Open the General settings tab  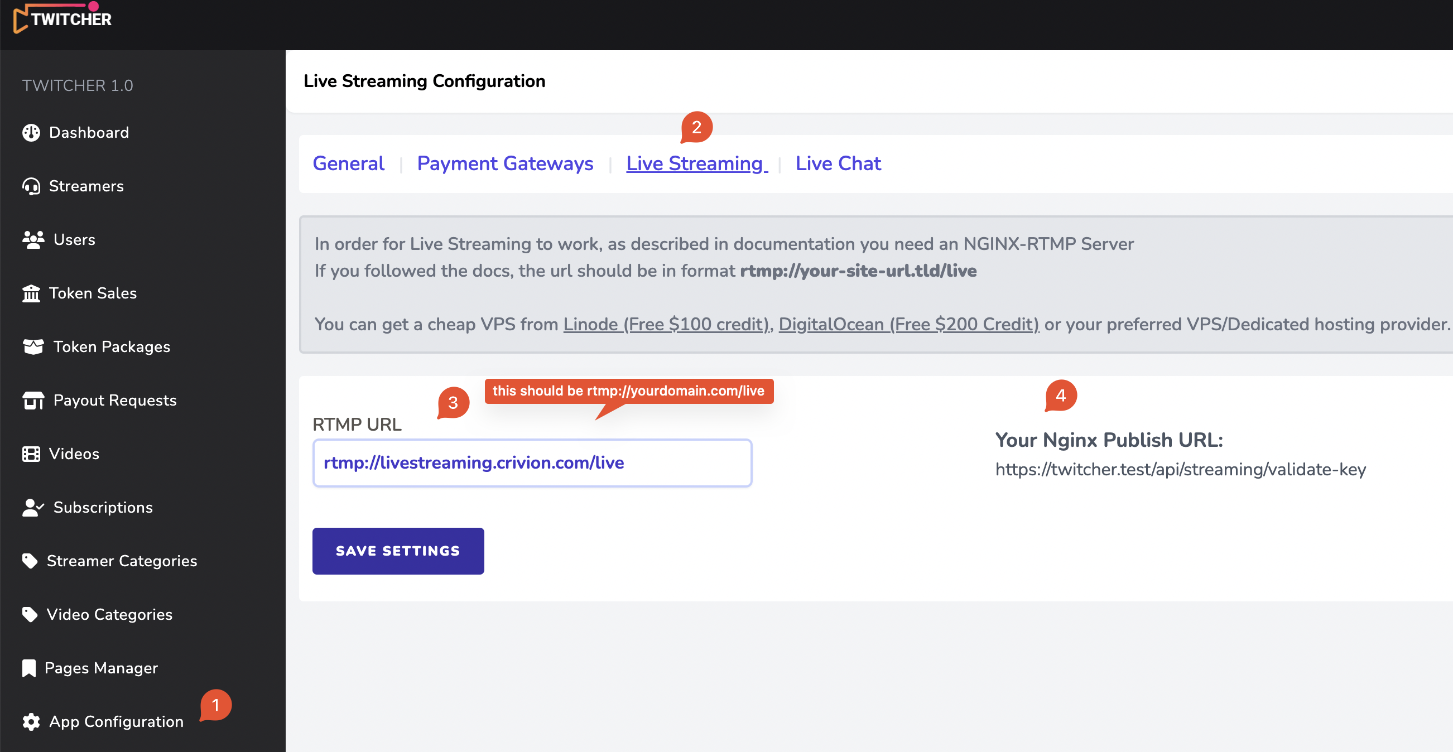tap(348, 163)
